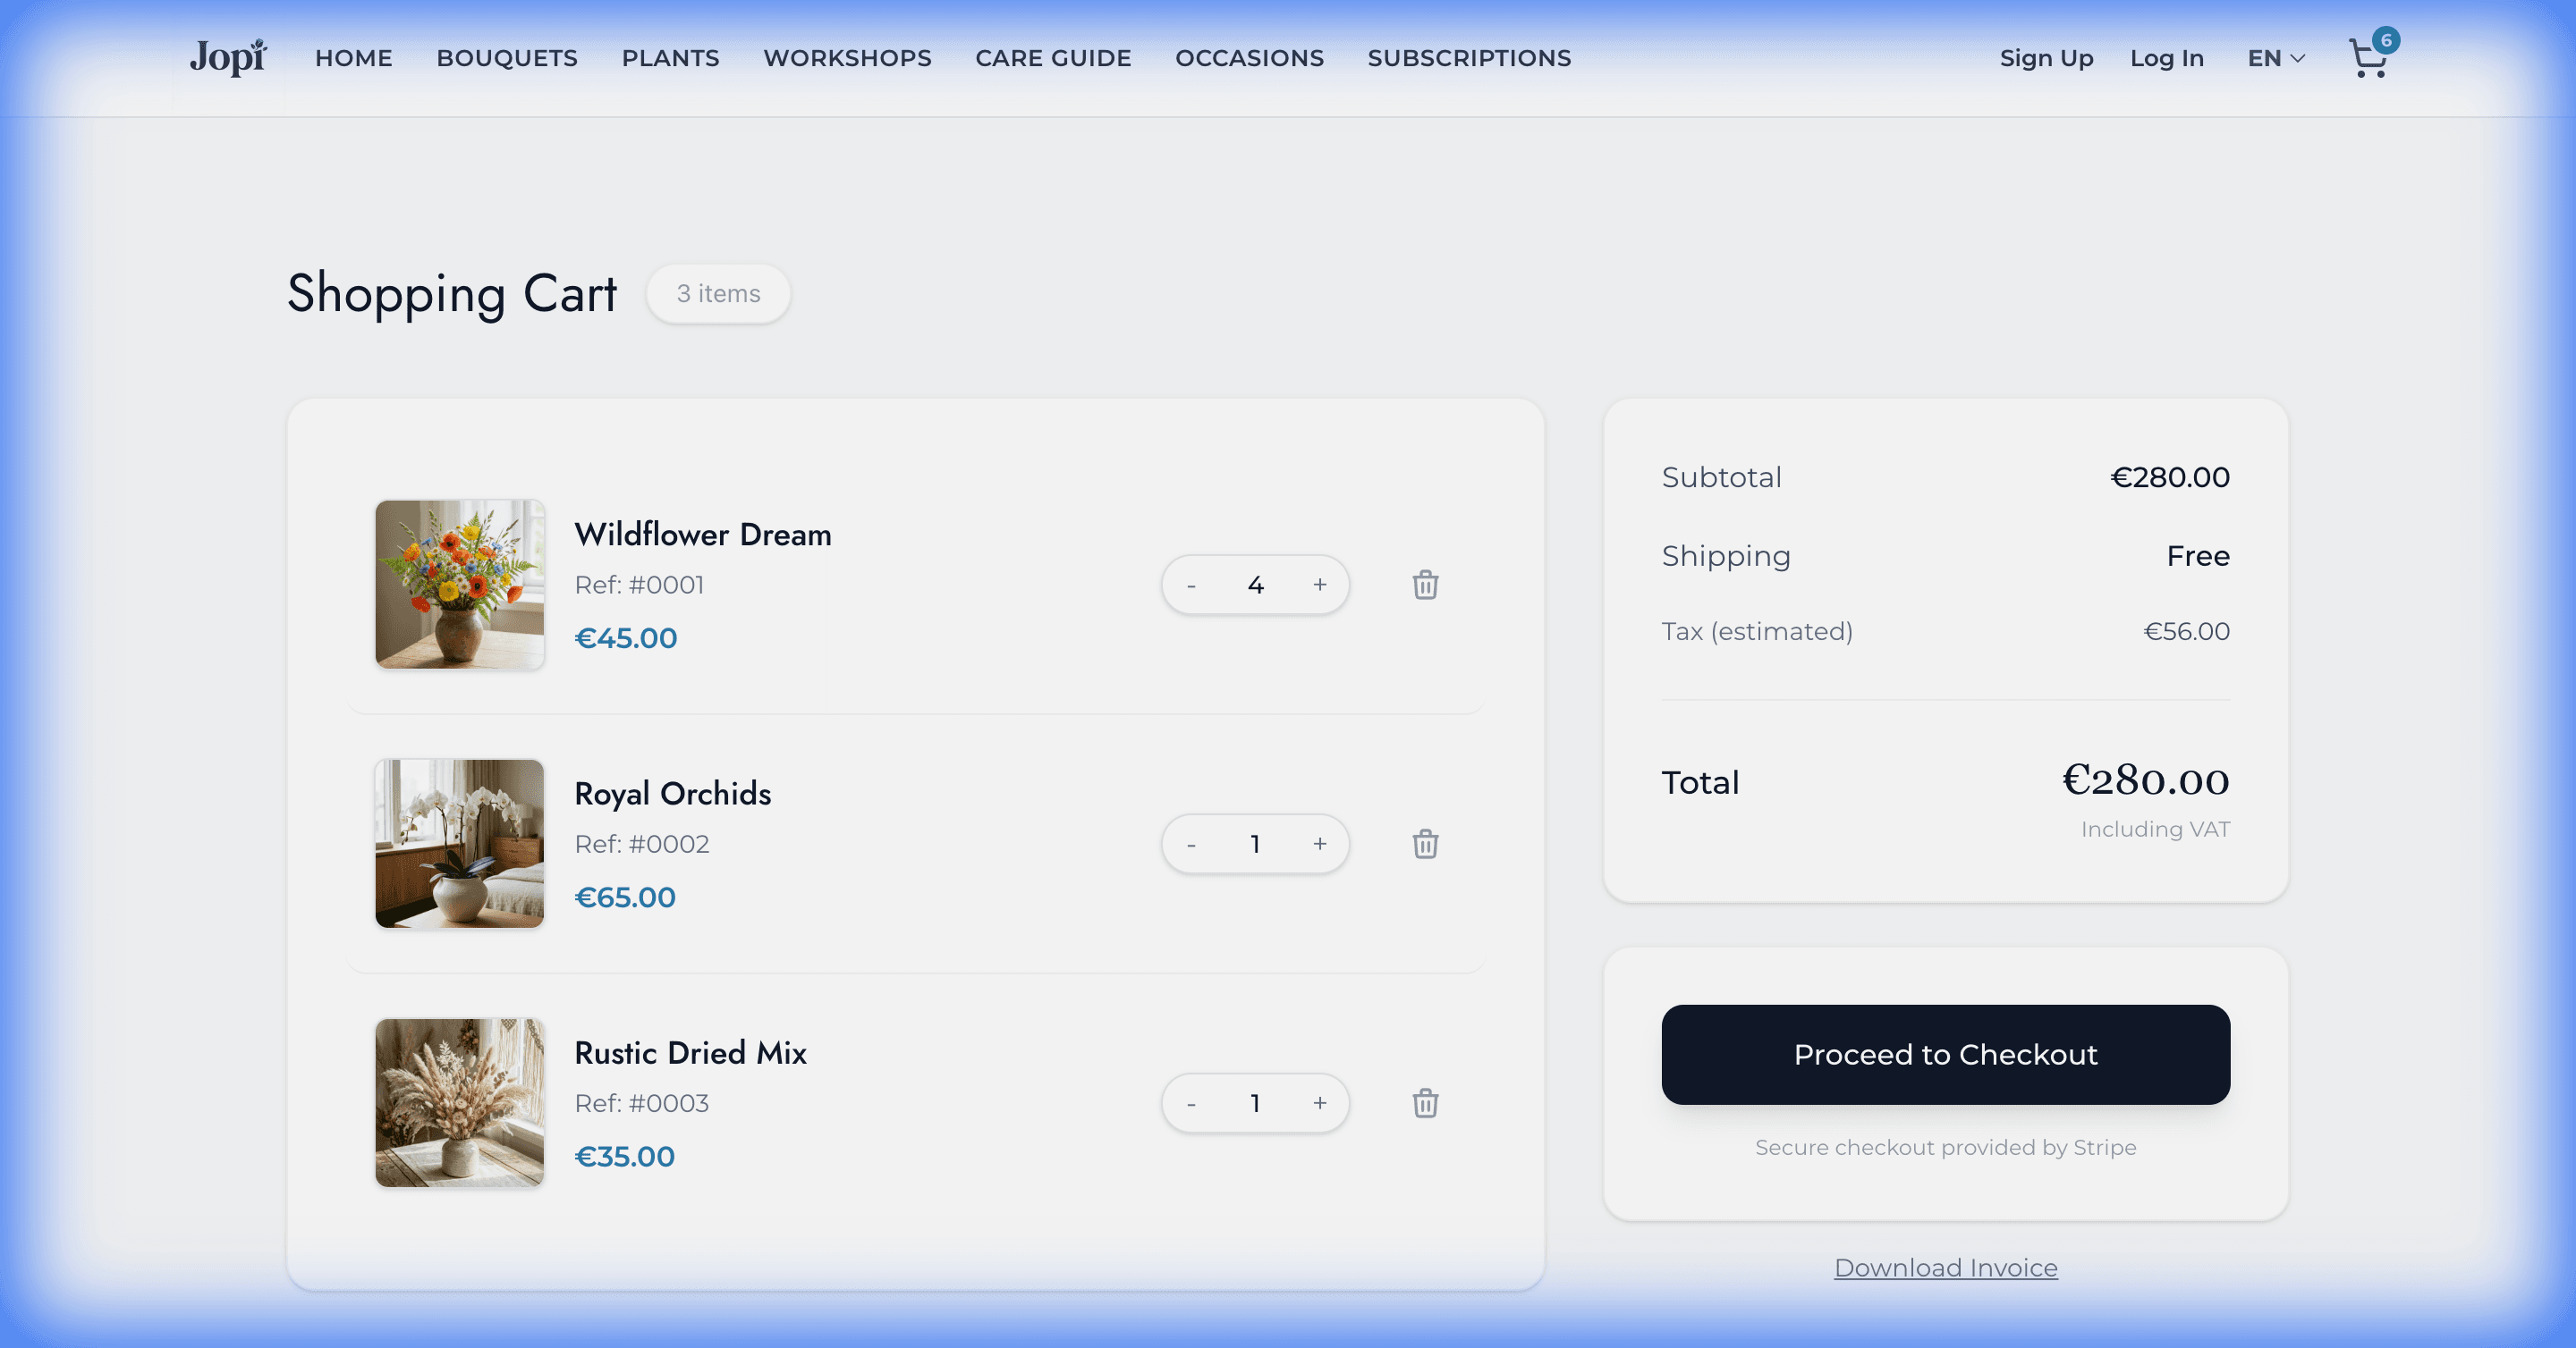
Task: Increase Rustic Dried Mix quantity
Action: pyautogui.click(x=1320, y=1103)
